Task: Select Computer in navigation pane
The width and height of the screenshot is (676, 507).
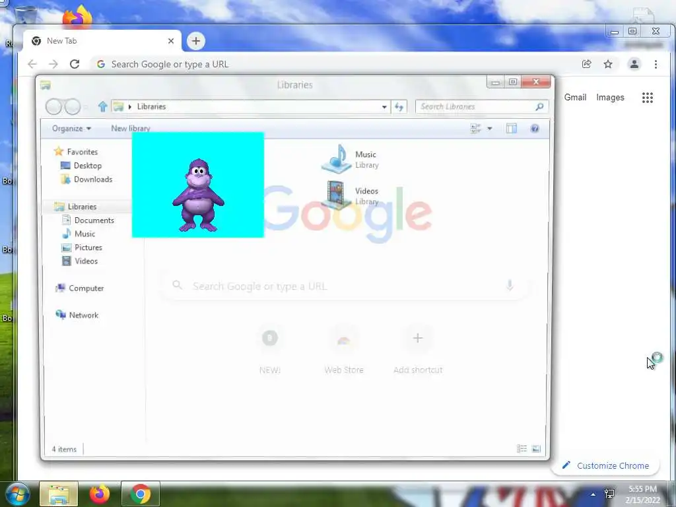Action: [x=80, y=288]
